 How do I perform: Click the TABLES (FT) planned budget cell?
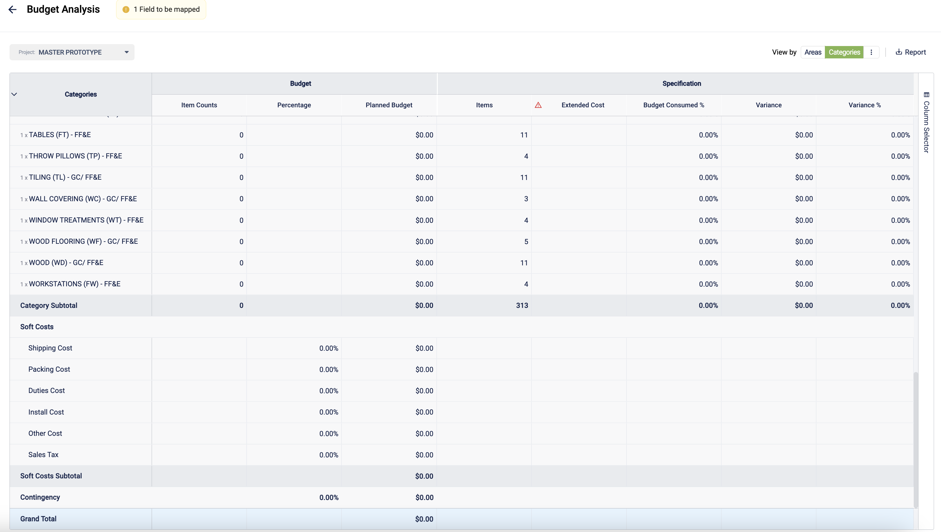(389, 135)
